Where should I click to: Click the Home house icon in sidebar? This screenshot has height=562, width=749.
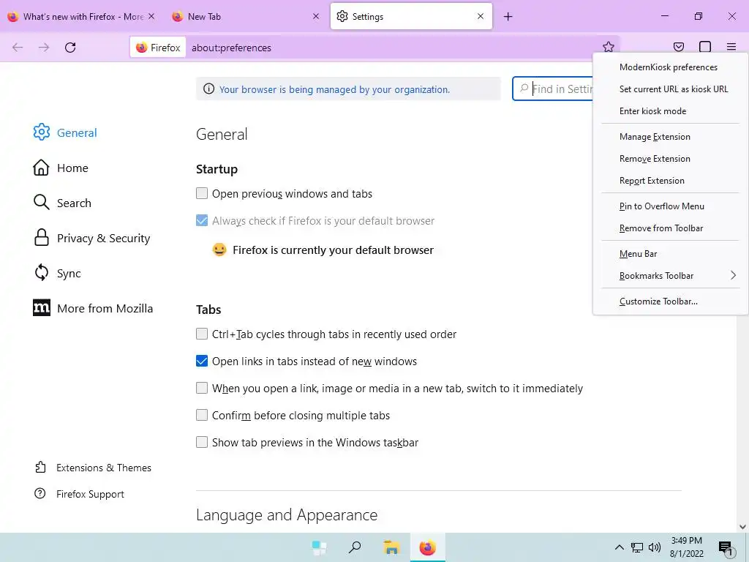click(42, 168)
